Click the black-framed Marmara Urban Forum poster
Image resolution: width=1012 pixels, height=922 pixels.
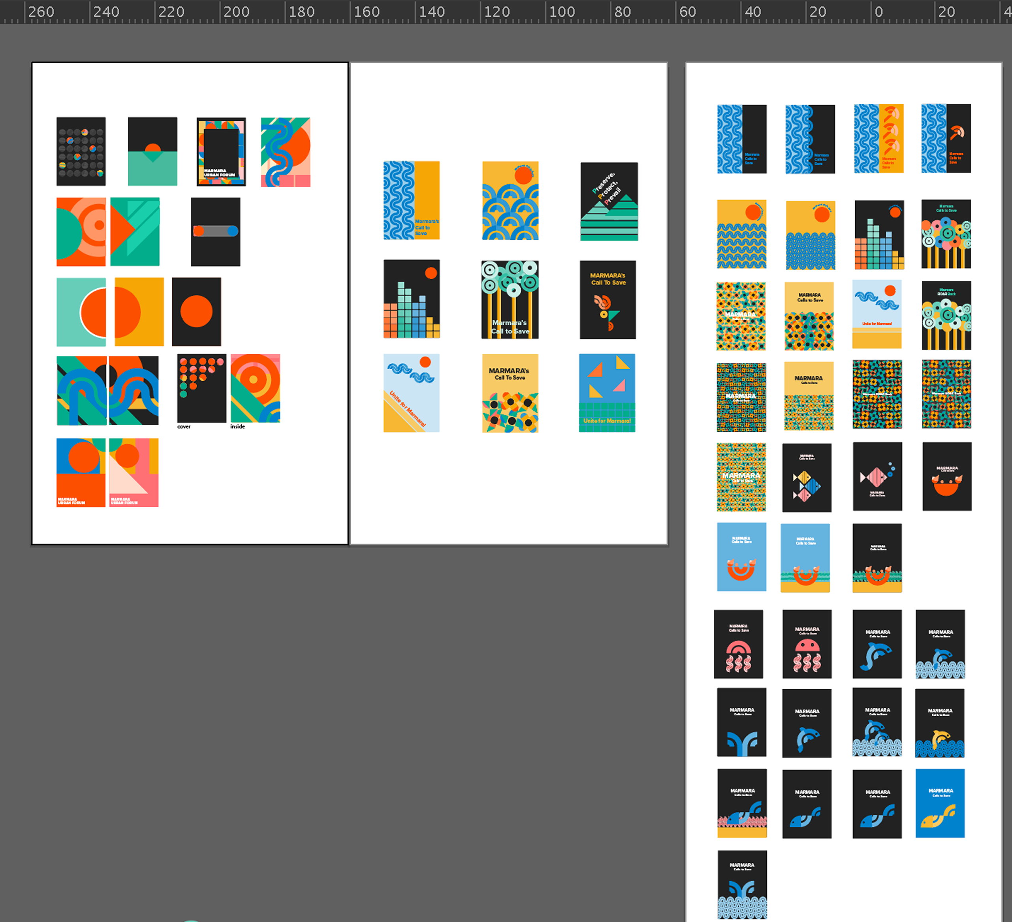pos(221,152)
